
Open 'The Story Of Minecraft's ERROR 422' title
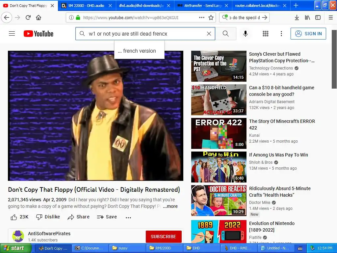click(282, 124)
